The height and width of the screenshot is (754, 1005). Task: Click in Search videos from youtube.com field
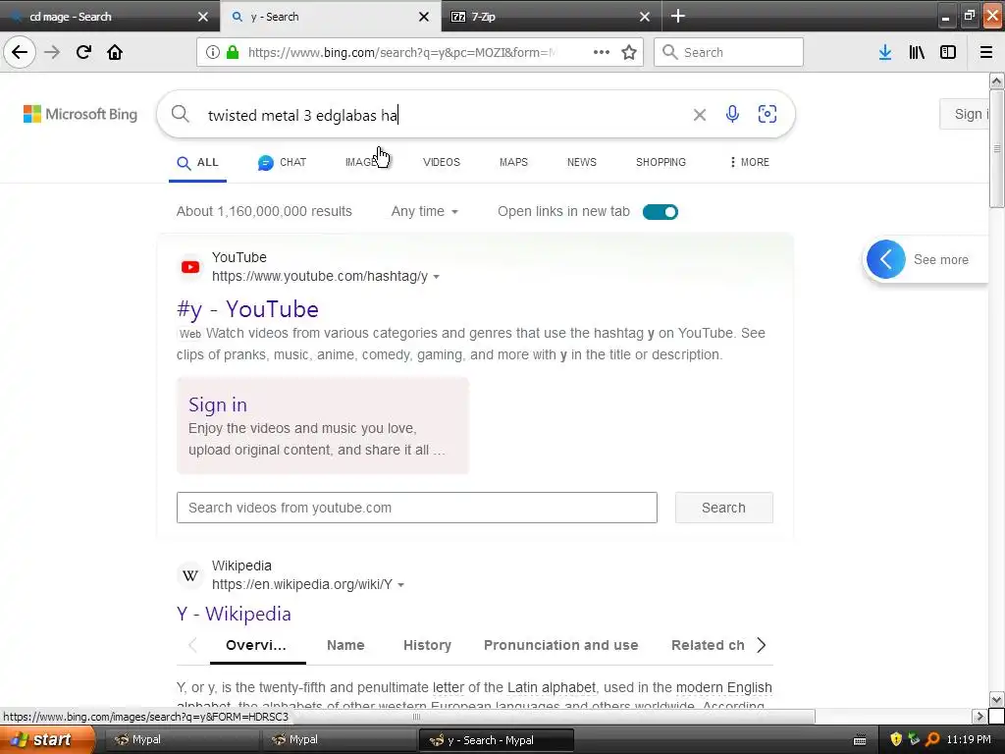(x=416, y=508)
